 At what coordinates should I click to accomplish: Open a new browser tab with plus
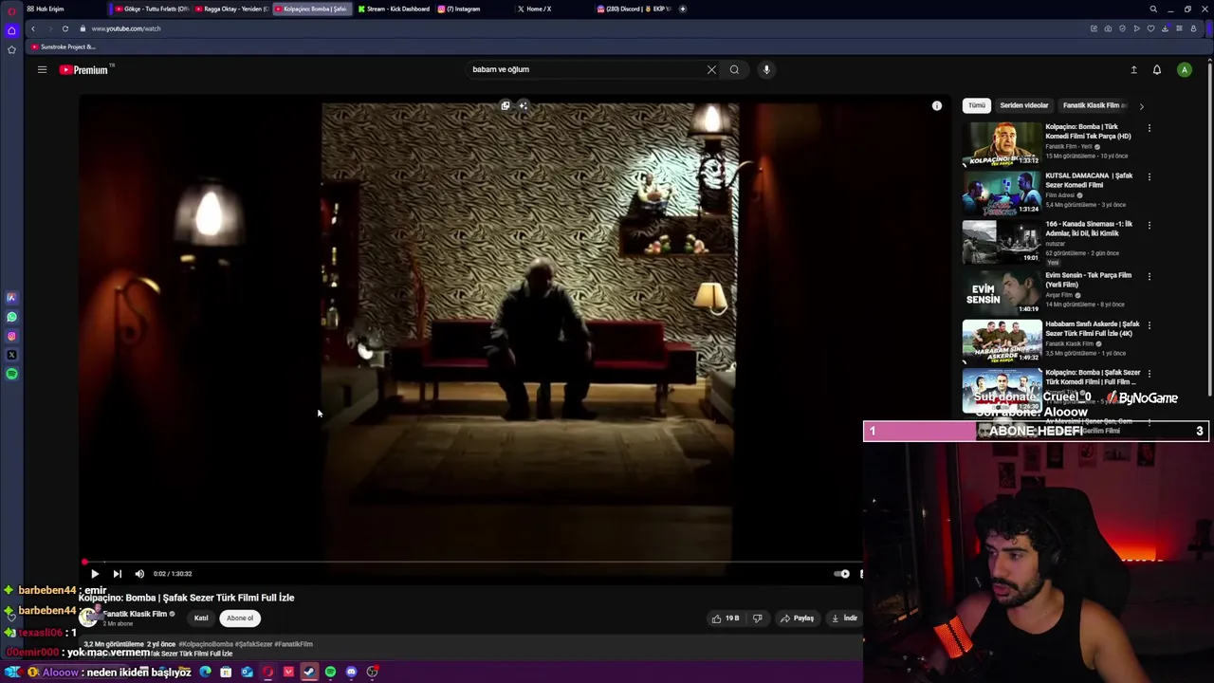(x=682, y=9)
